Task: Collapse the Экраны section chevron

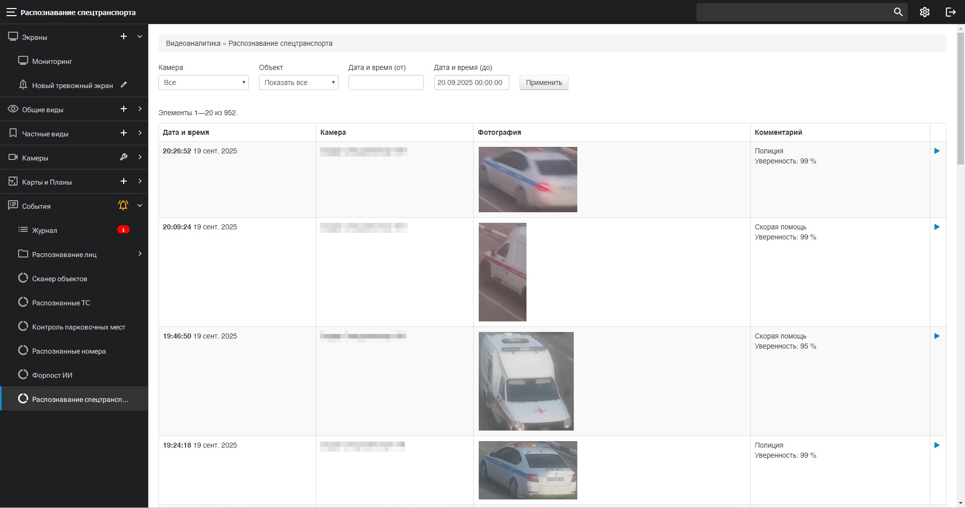Action: 140,37
